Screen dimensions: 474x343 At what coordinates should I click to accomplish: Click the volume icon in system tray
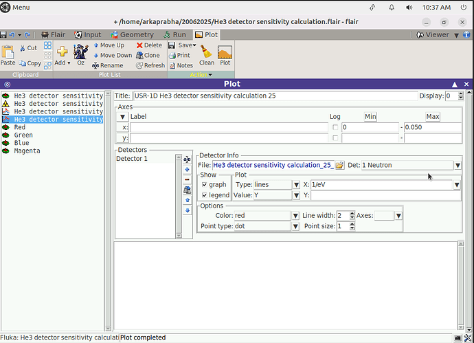(409, 8)
